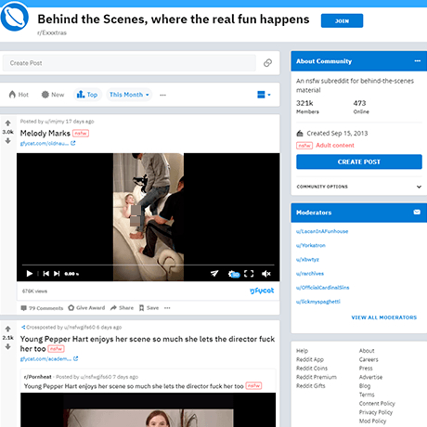
Task: Open View All Moderators link
Action: 384,317
